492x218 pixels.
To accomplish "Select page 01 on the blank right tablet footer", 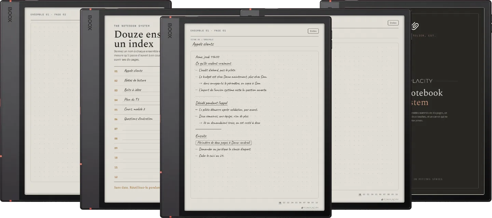I will pos(360,194).
